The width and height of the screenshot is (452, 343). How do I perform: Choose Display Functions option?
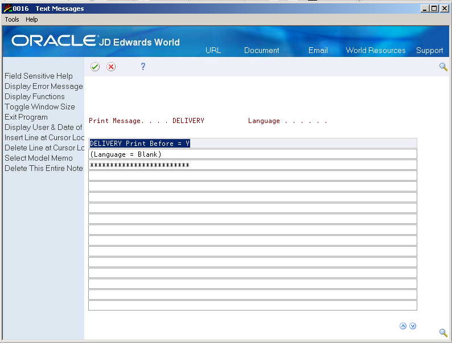coord(35,96)
